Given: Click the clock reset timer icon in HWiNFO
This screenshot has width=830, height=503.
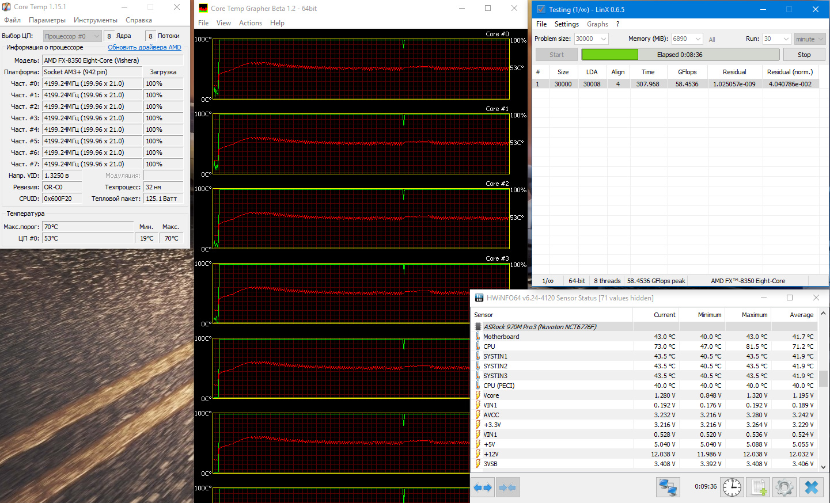Looking at the screenshot, I should click(x=732, y=487).
